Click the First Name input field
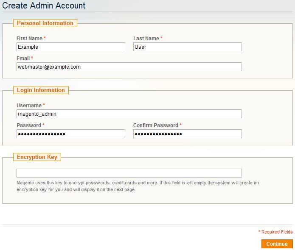The image size is (295, 250). point(71,47)
